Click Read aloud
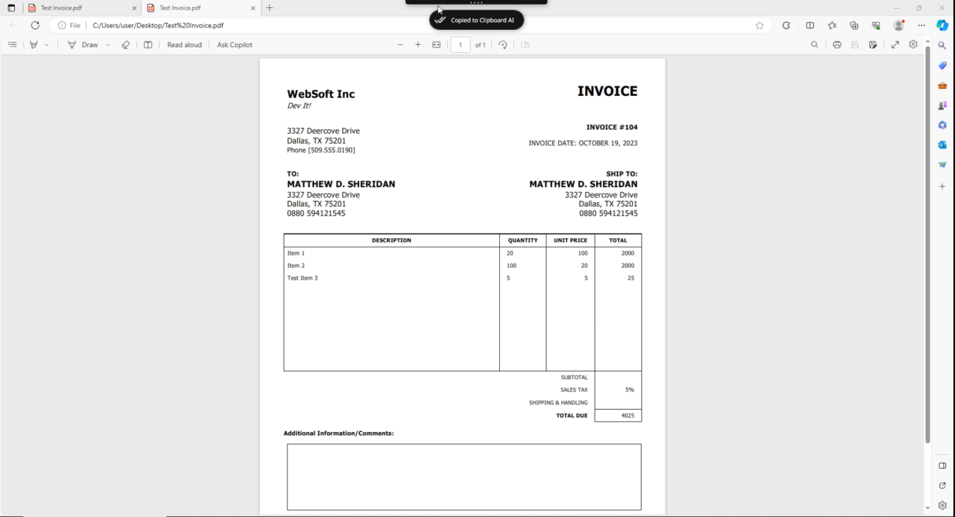 [x=184, y=45]
